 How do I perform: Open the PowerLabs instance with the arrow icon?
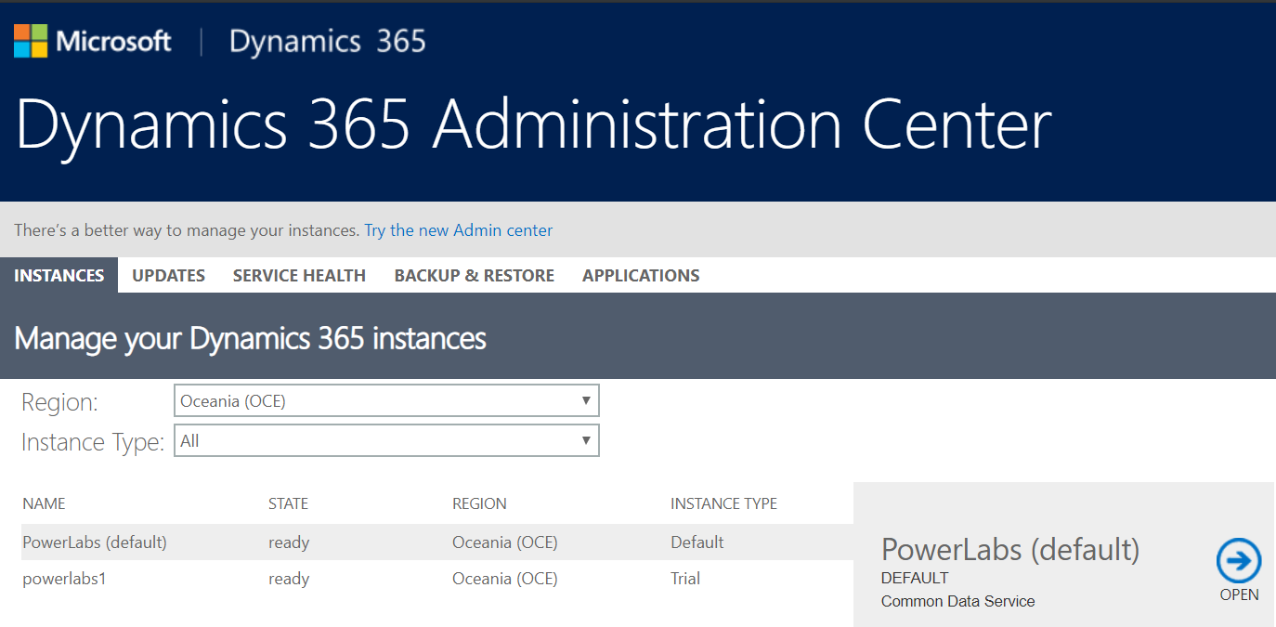tap(1239, 561)
